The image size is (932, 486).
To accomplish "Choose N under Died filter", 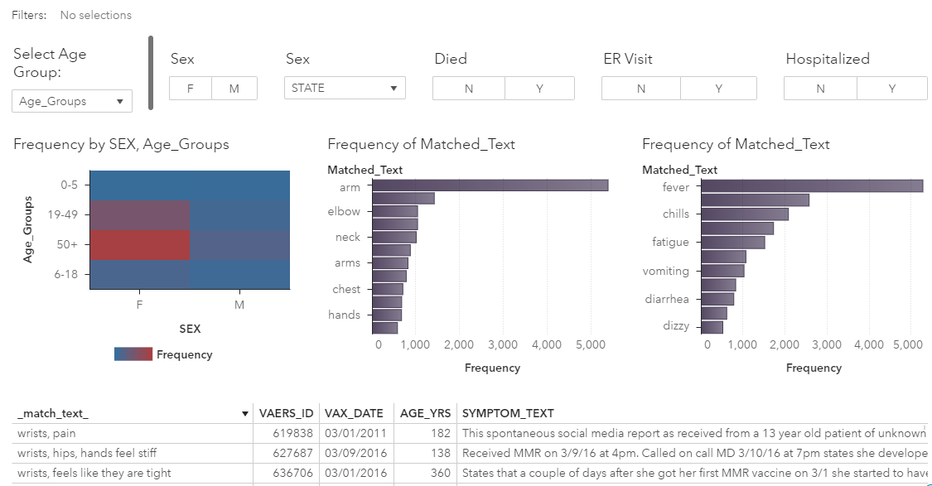I will pyautogui.click(x=469, y=89).
